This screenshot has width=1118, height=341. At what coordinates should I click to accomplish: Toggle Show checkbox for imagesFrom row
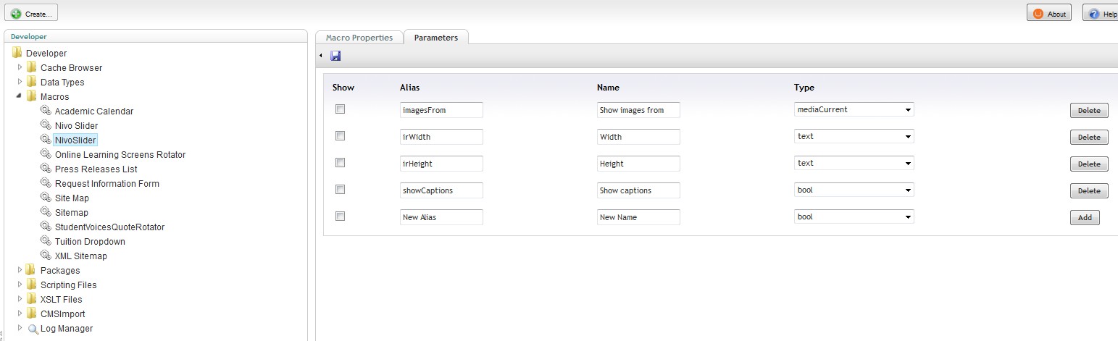pyautogui.click(x=340, y=109)
